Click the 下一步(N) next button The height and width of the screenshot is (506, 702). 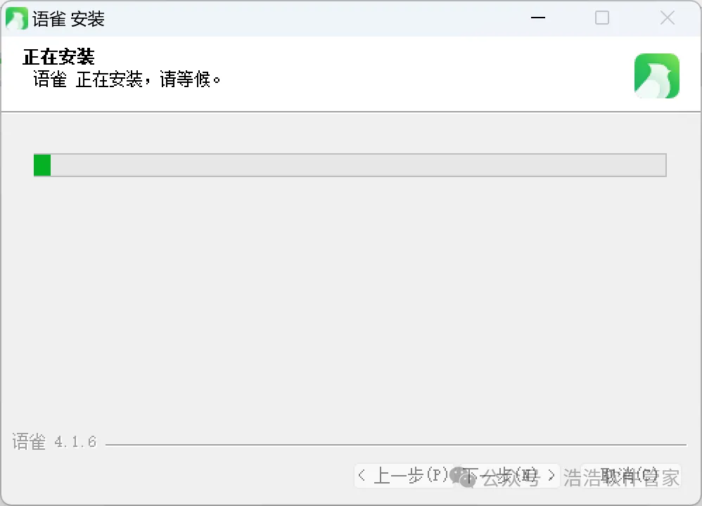(x=509, y=476)
